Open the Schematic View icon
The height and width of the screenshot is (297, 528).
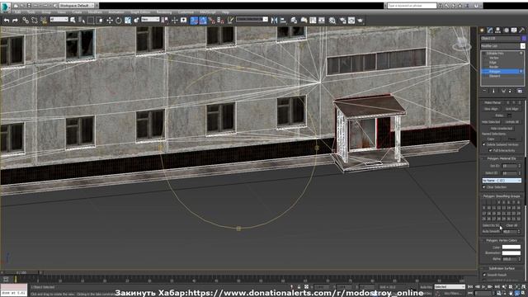[x=322, y=21]
